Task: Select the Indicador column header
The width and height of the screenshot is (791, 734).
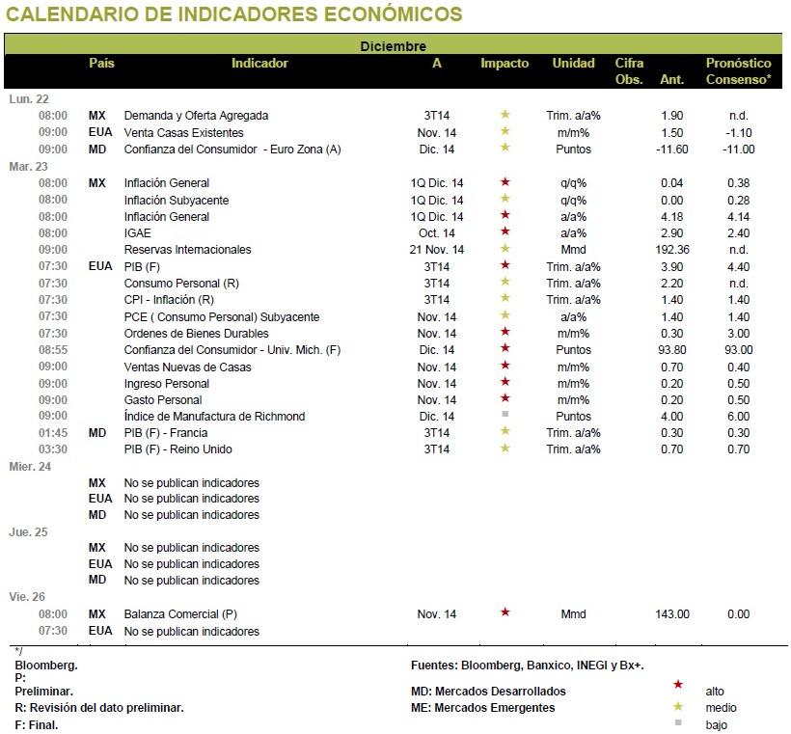Action: pos(259,63)
